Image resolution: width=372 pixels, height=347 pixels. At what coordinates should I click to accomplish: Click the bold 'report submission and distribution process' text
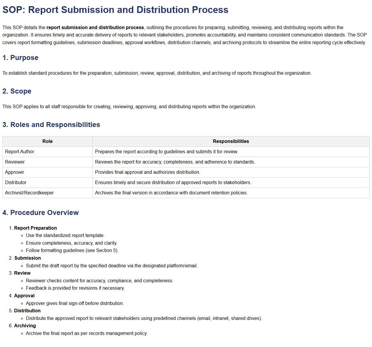(x=95, y=27)
